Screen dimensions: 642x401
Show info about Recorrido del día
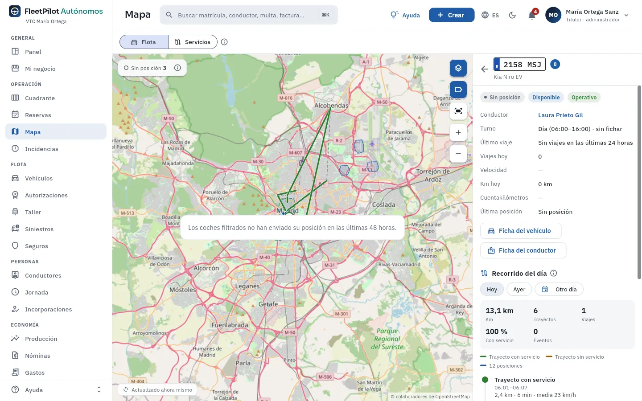[554, 273]
